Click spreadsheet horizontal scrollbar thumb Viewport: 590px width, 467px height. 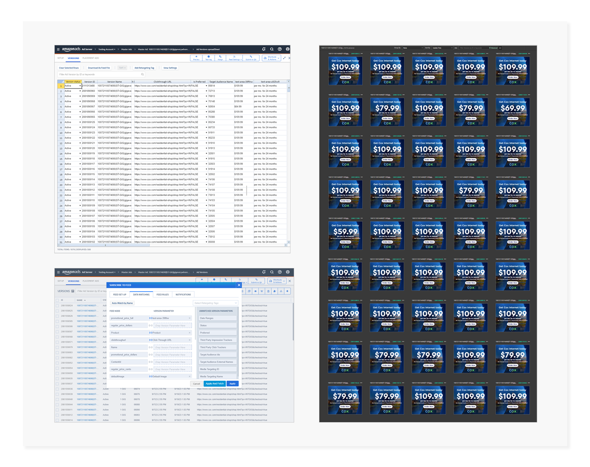coord(105,245)
